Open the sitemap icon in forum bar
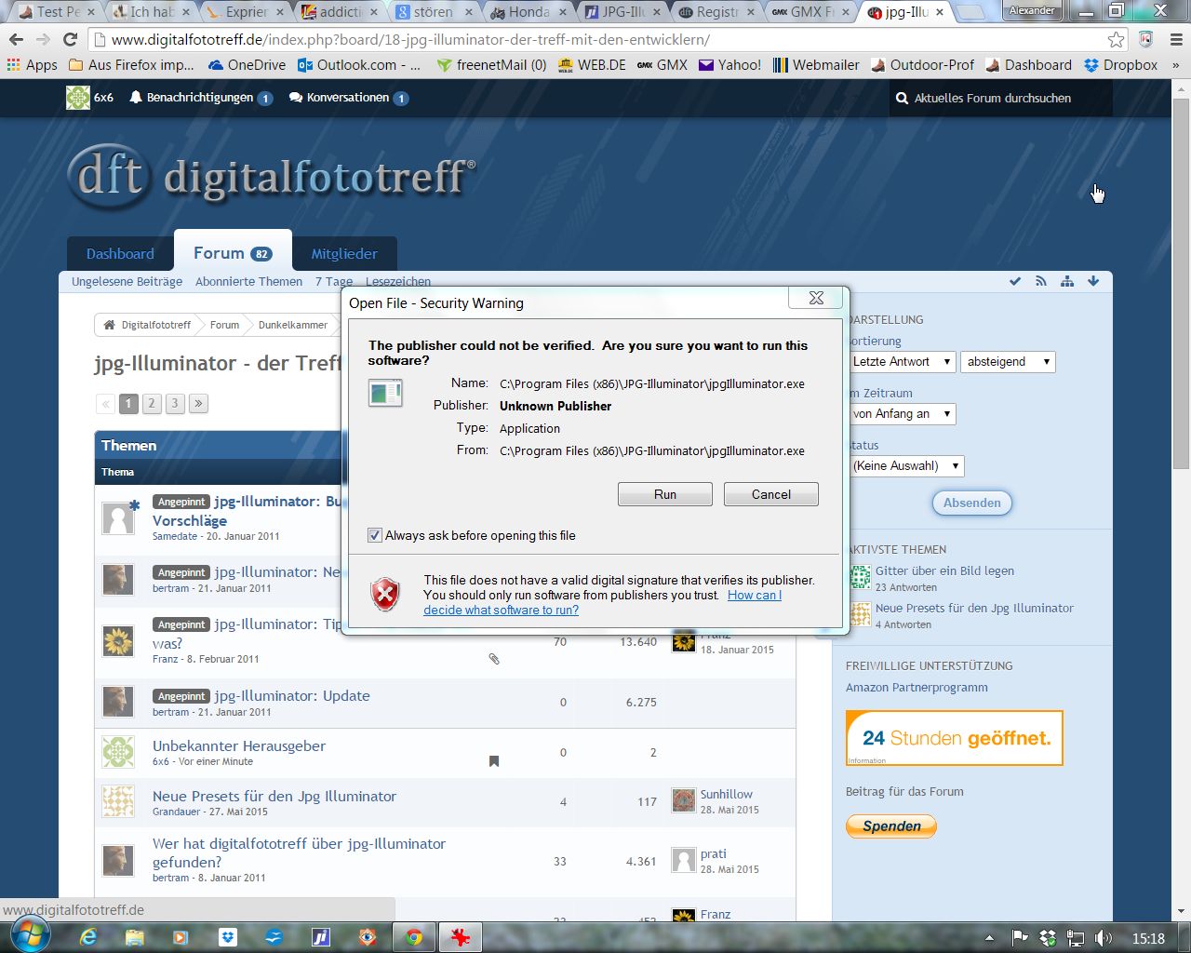Screen dimensions: 1191x953 tap(1067, 281)
